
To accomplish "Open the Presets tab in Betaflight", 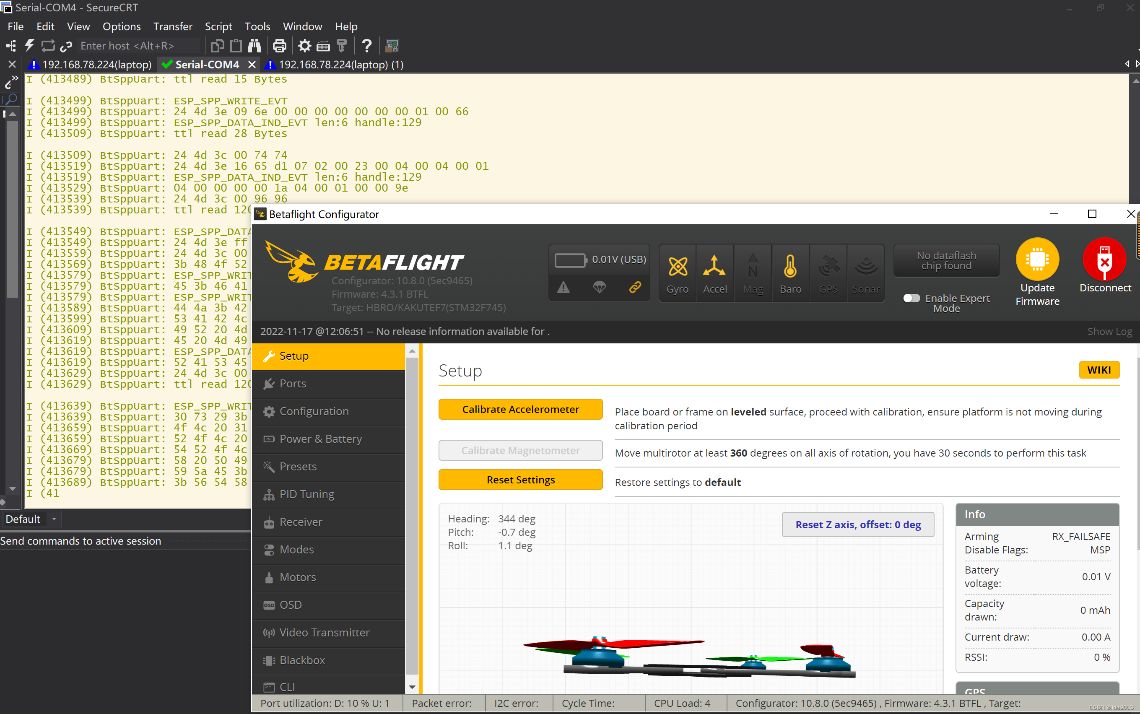I will [x=329, y=467].
